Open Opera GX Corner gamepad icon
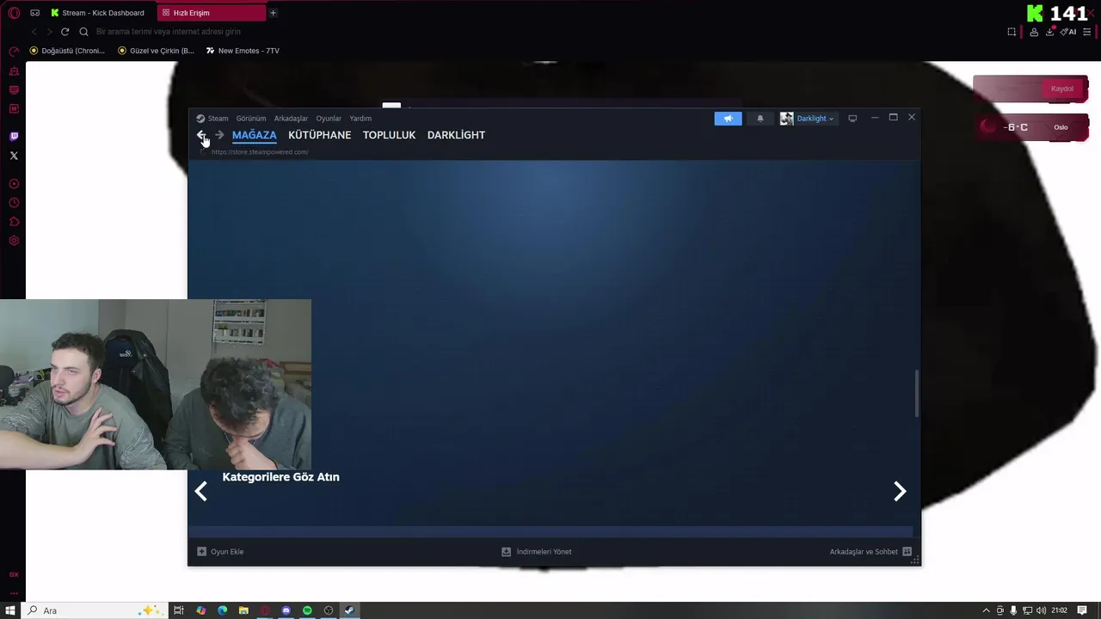 [x=35, y=13]
